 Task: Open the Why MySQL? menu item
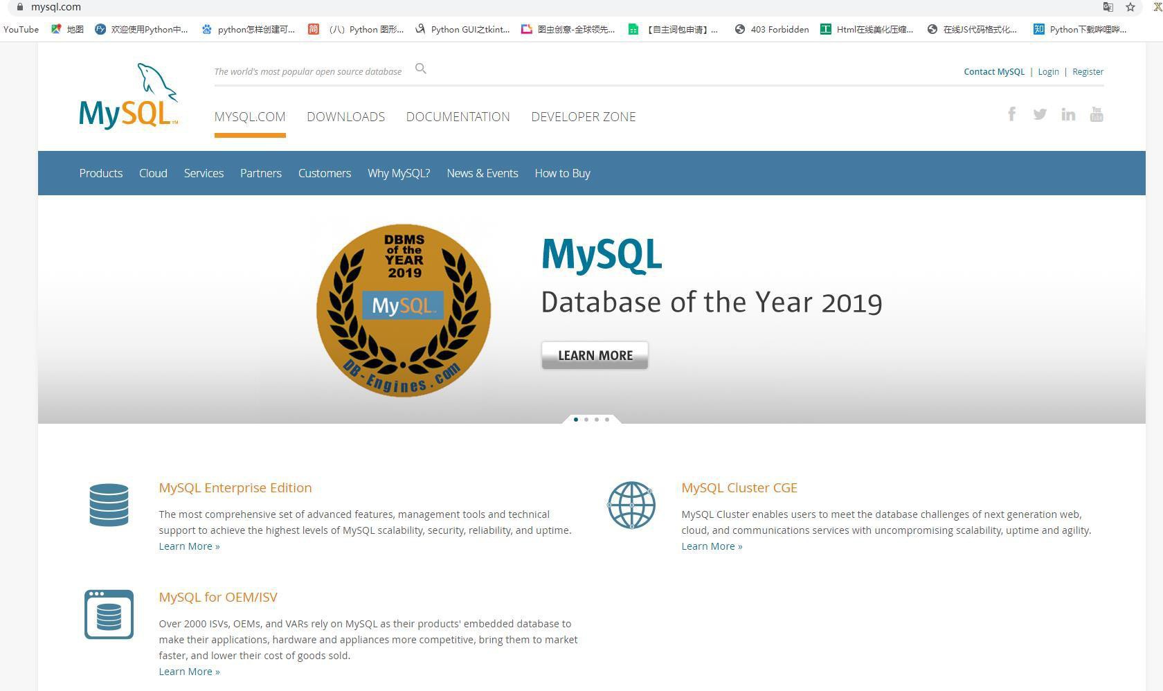point(399,173)
